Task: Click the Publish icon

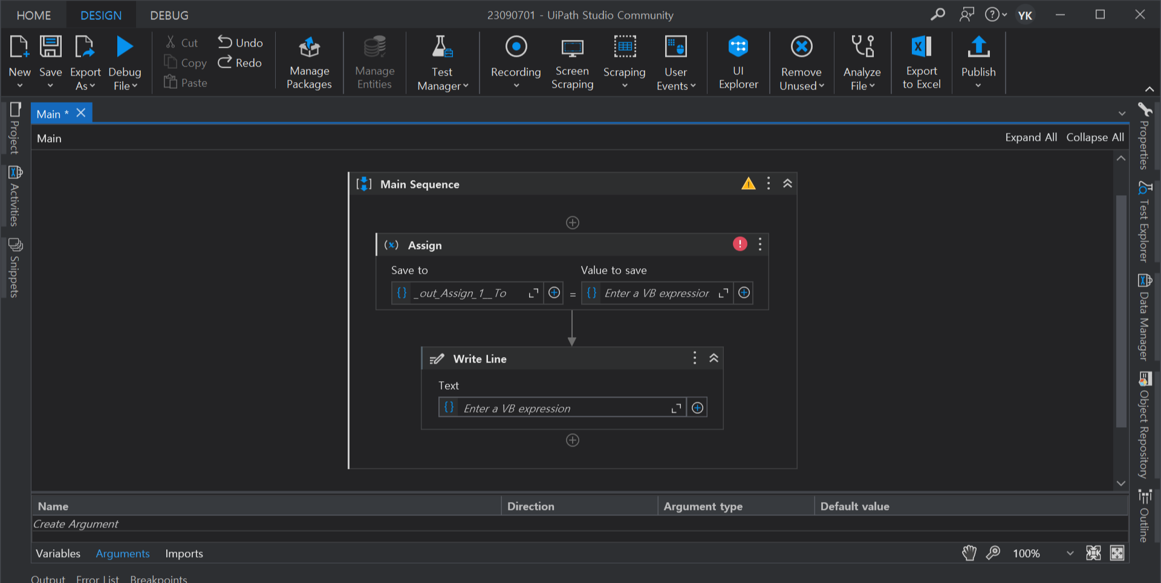Action: (x=978, y=47)
